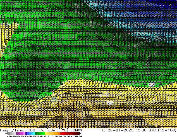Click the ECMWF model name label
This screenshot has width=177, height=137.
(77, 130)
